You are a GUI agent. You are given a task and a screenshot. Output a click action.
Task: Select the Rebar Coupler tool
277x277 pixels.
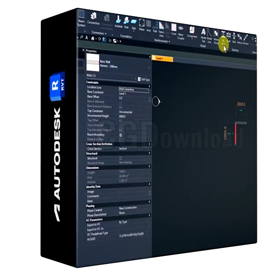(x=181, y=33)
